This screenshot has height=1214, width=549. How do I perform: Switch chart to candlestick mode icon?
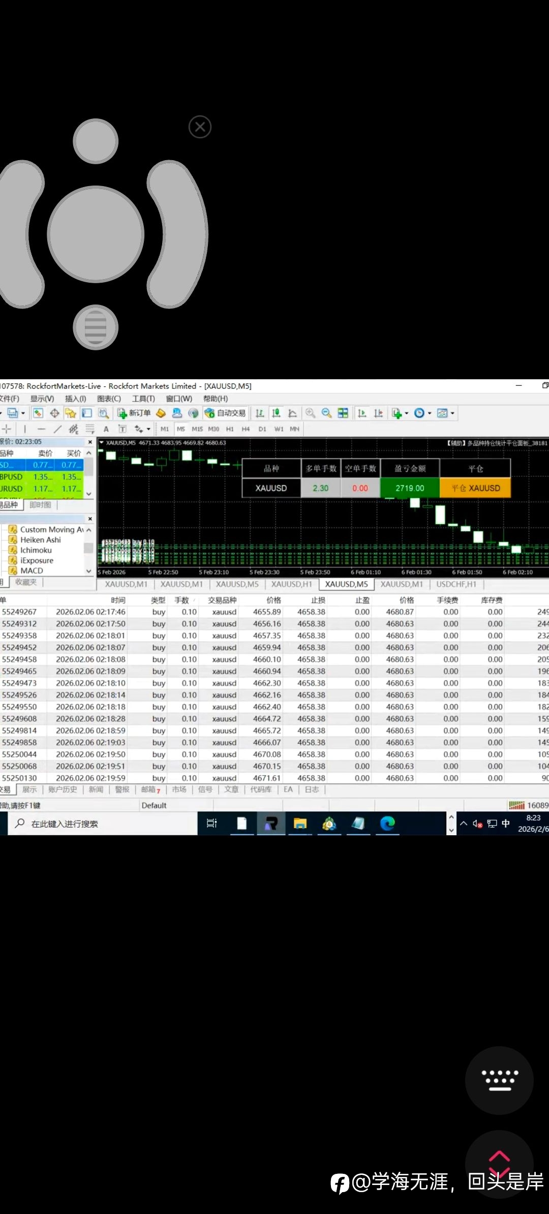point(276,413)
